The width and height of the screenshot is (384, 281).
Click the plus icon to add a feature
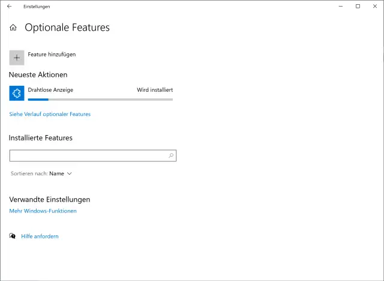pyautogui.click(x=17, y=58)
